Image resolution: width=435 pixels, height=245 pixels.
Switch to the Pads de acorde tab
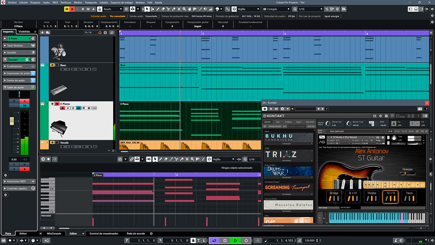(136, 233)
